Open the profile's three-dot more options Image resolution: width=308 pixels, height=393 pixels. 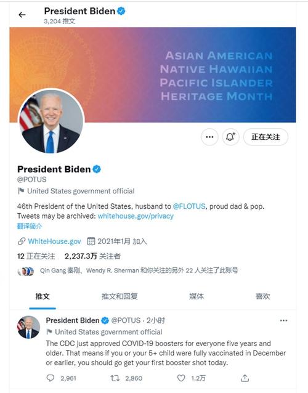coord(209,137)
